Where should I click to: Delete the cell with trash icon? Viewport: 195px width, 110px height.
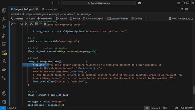tap(45, 24)
